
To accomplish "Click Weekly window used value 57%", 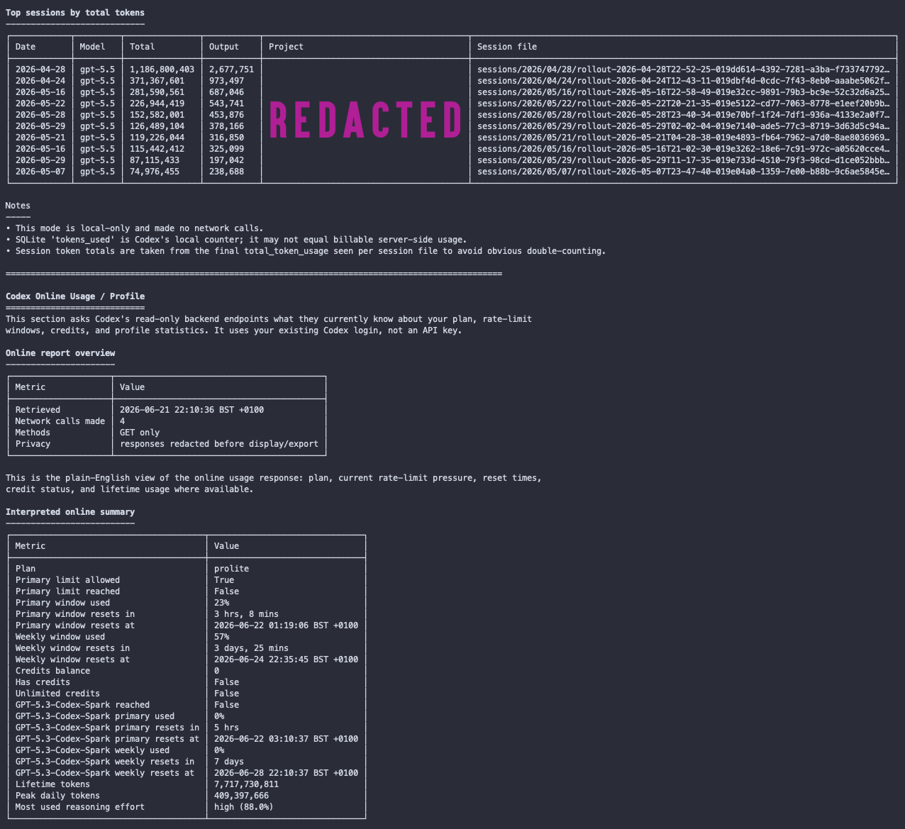I will [222, 637].
